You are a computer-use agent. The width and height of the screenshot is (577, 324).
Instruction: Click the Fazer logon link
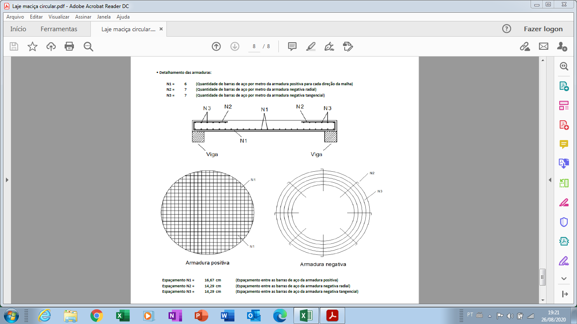pyautogui.click(x=543, y=29)
